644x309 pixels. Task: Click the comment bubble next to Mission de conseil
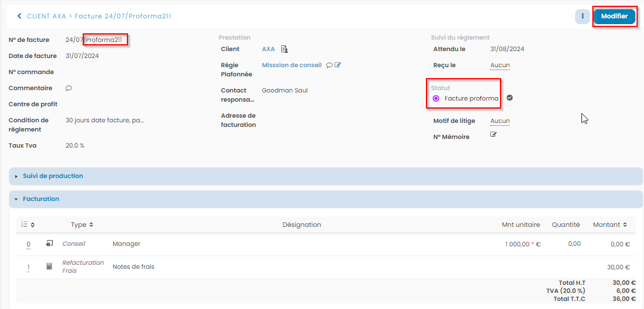coord(329,65)
